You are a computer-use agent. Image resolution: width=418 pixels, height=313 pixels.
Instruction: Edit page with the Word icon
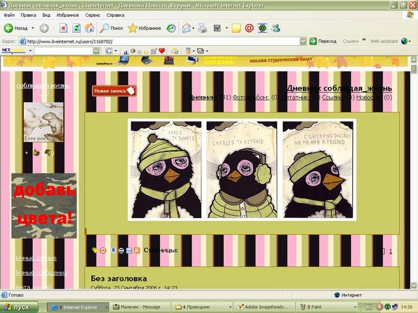coord(217,28)
